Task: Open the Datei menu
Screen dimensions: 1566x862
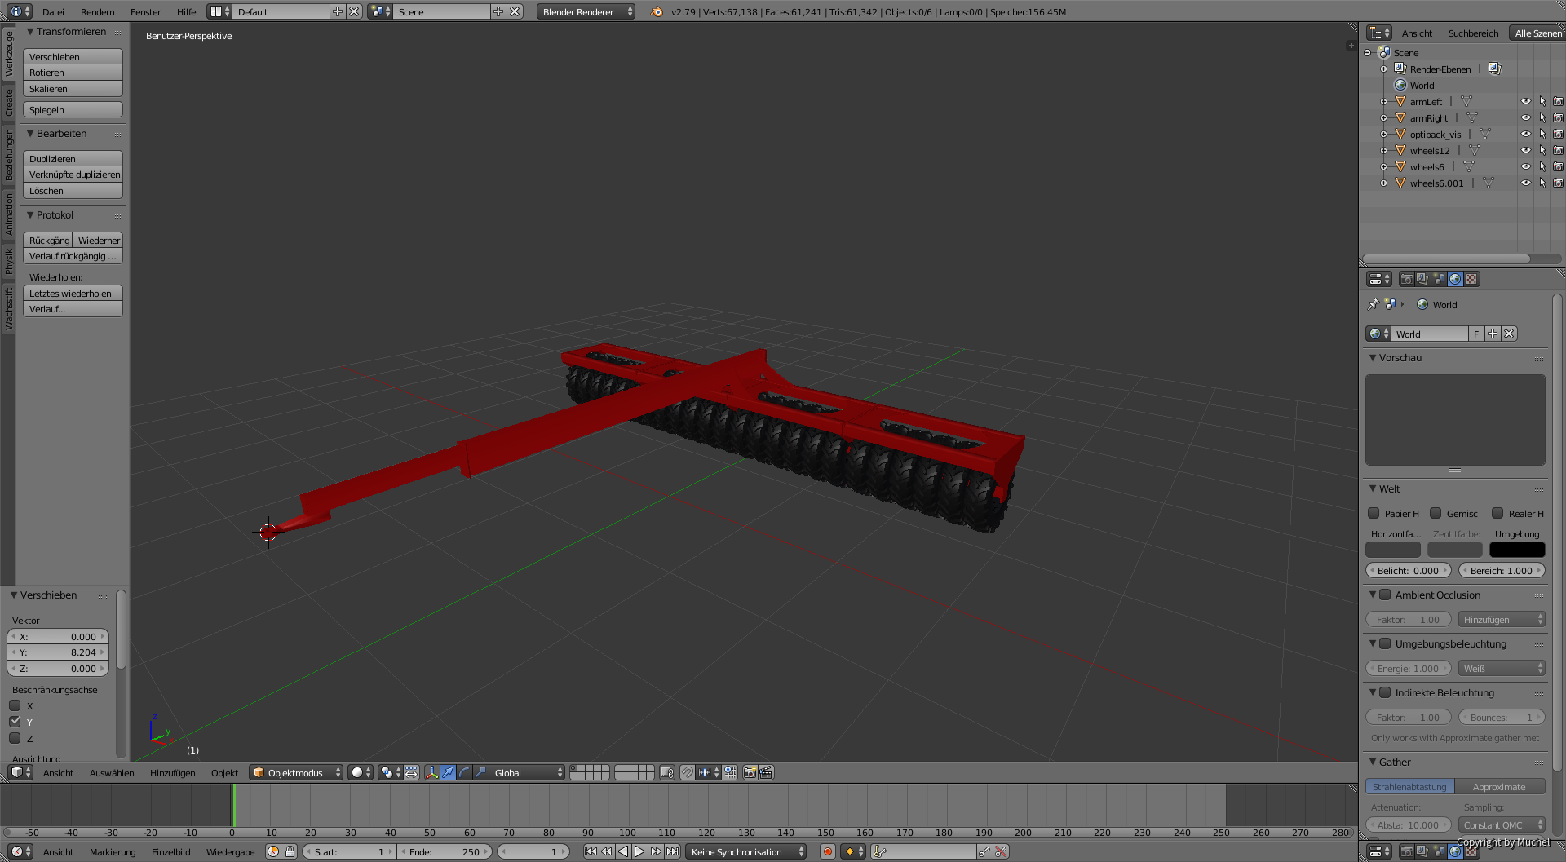Action: [53, 11]
